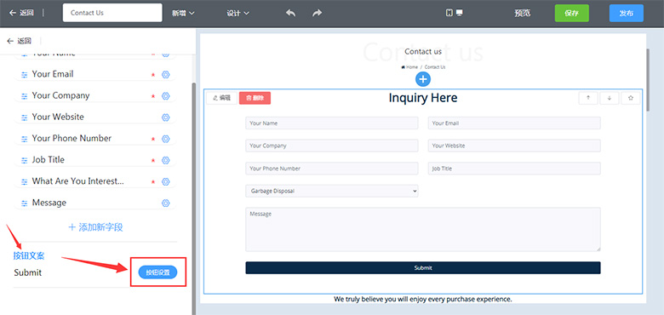Viewport: 664px width, 315px height.
Task: Favorite the block with star icon
Action: (x=631, y=98)
